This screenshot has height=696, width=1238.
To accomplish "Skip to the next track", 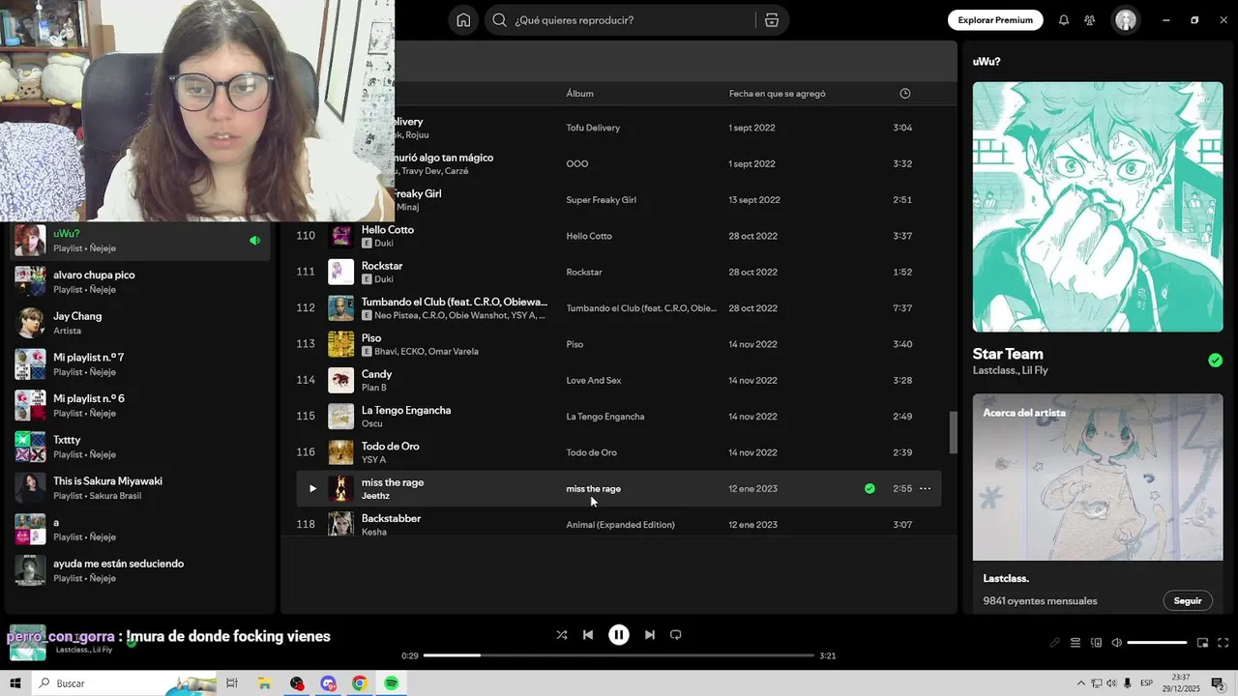I will (x=650, y=635).
